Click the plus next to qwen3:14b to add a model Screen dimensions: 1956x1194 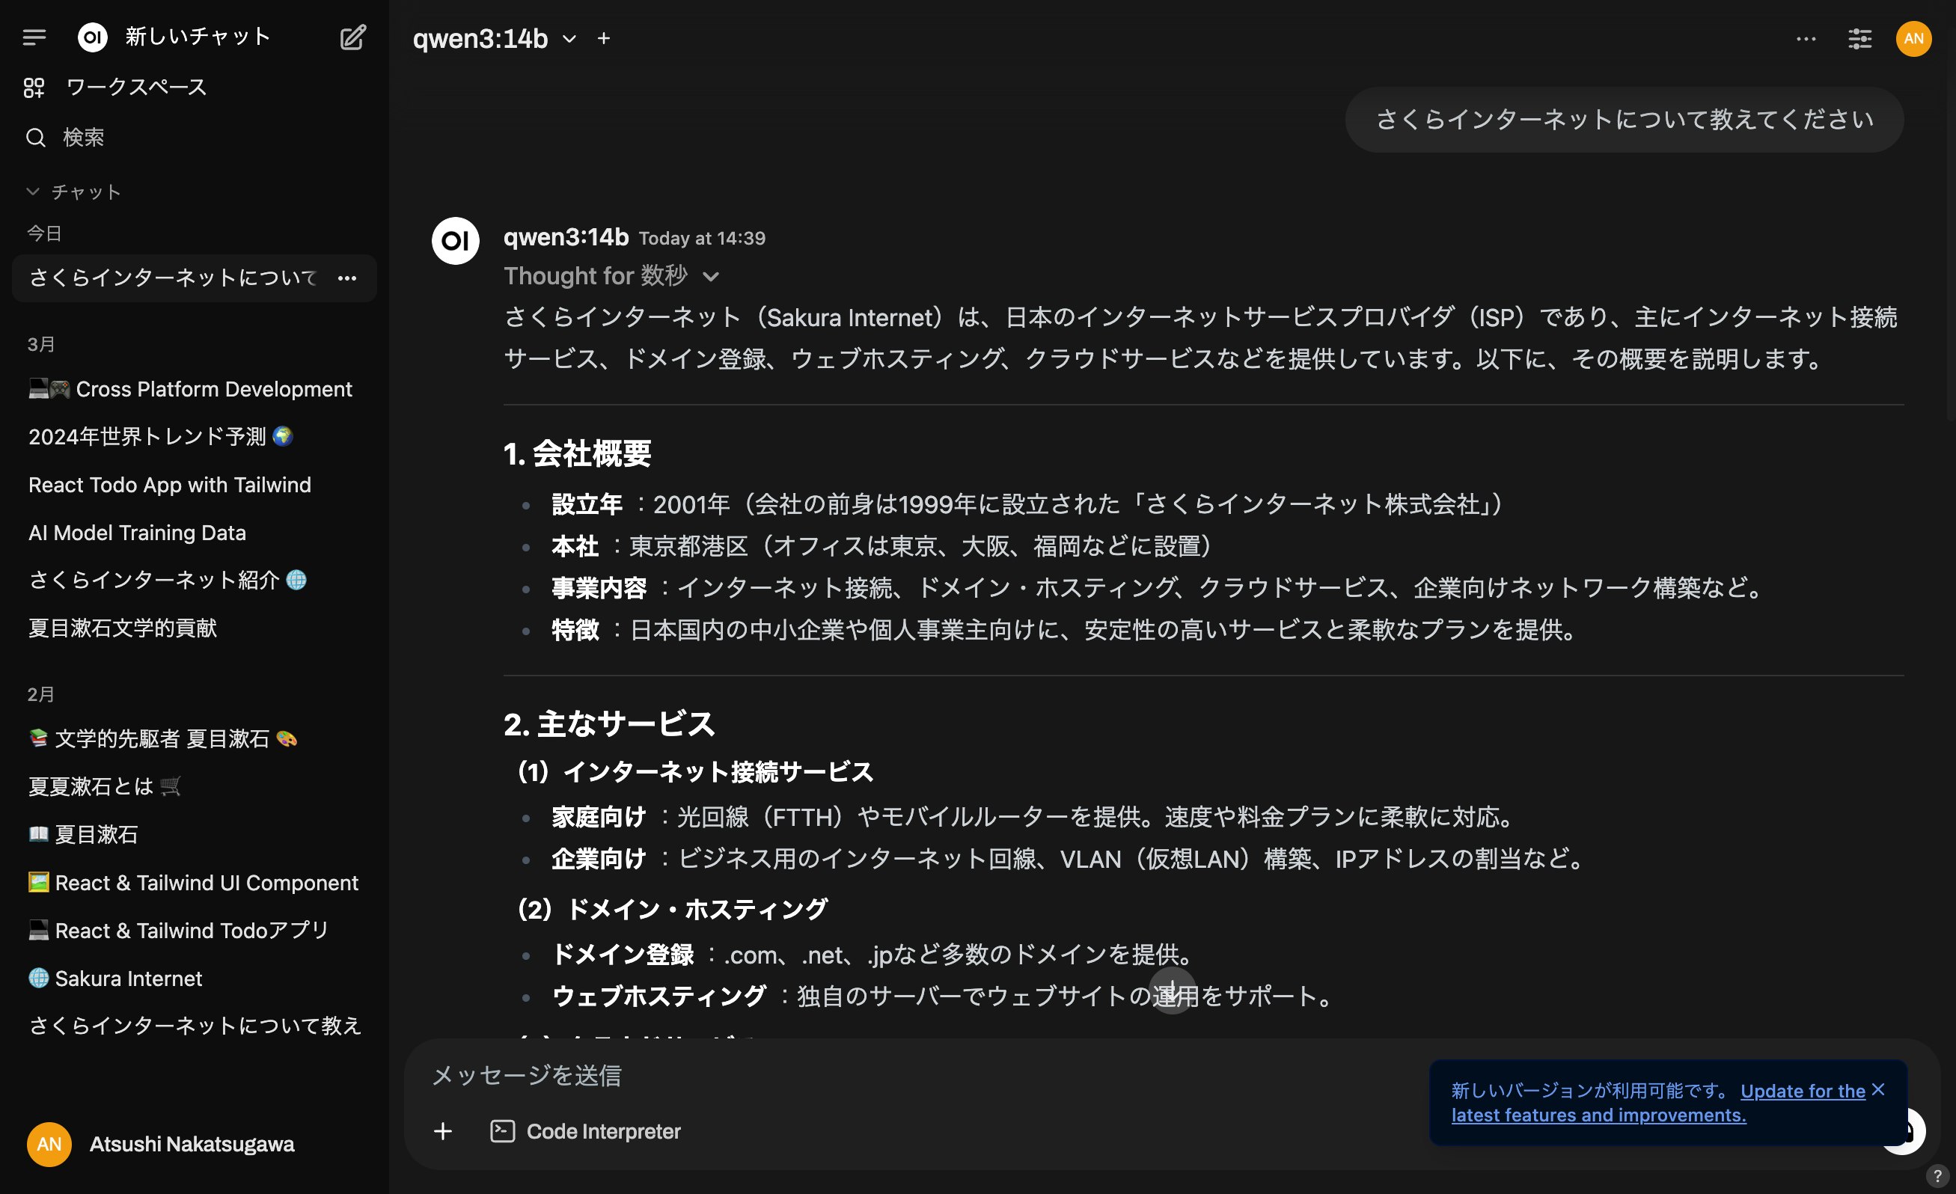[605, 38]
